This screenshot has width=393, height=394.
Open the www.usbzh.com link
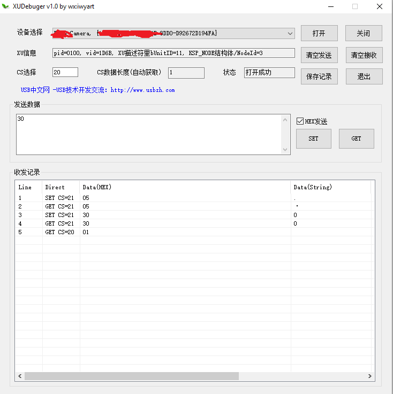[x=142, y=90]
